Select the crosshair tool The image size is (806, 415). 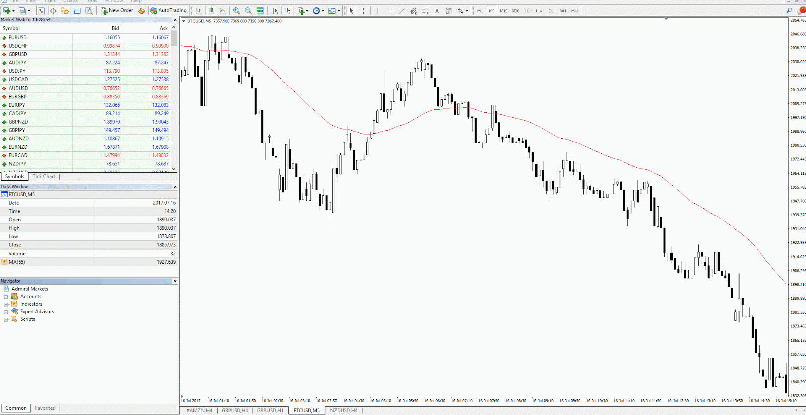pos(363,10)
